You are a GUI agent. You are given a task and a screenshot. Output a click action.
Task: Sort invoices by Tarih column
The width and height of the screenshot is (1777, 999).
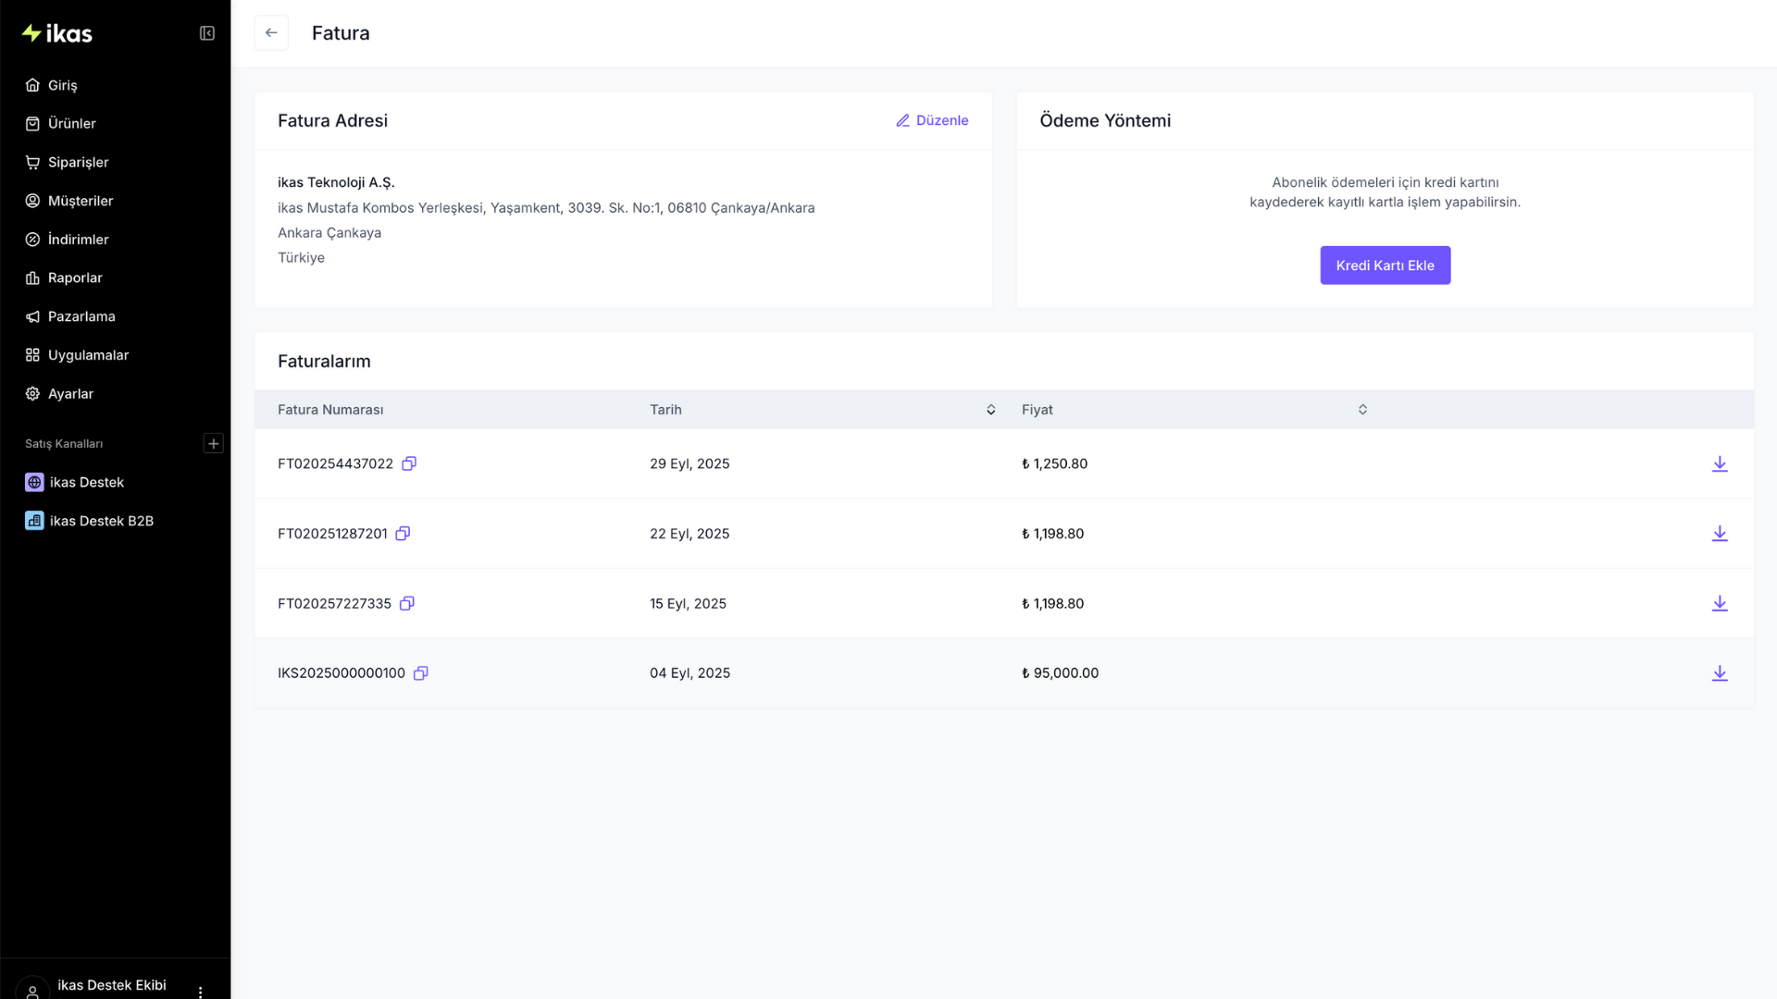tap(991, 410)
